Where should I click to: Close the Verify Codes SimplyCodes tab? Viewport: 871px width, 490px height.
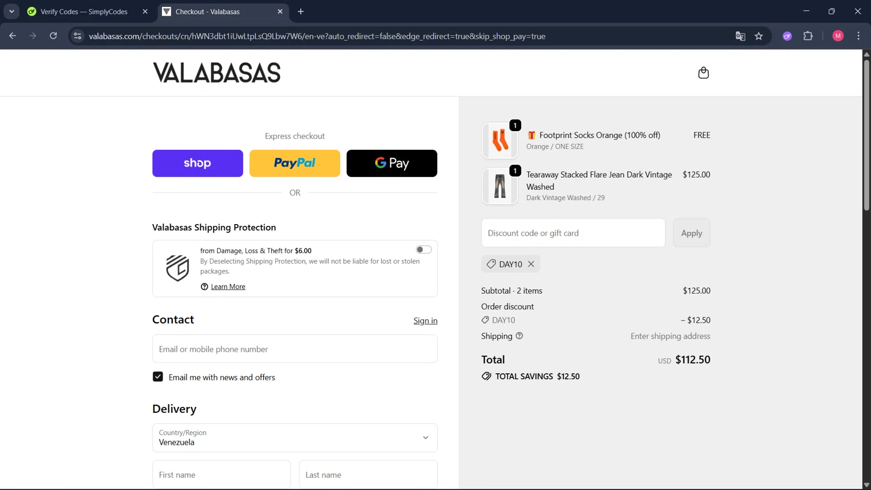tap(145, 12)
